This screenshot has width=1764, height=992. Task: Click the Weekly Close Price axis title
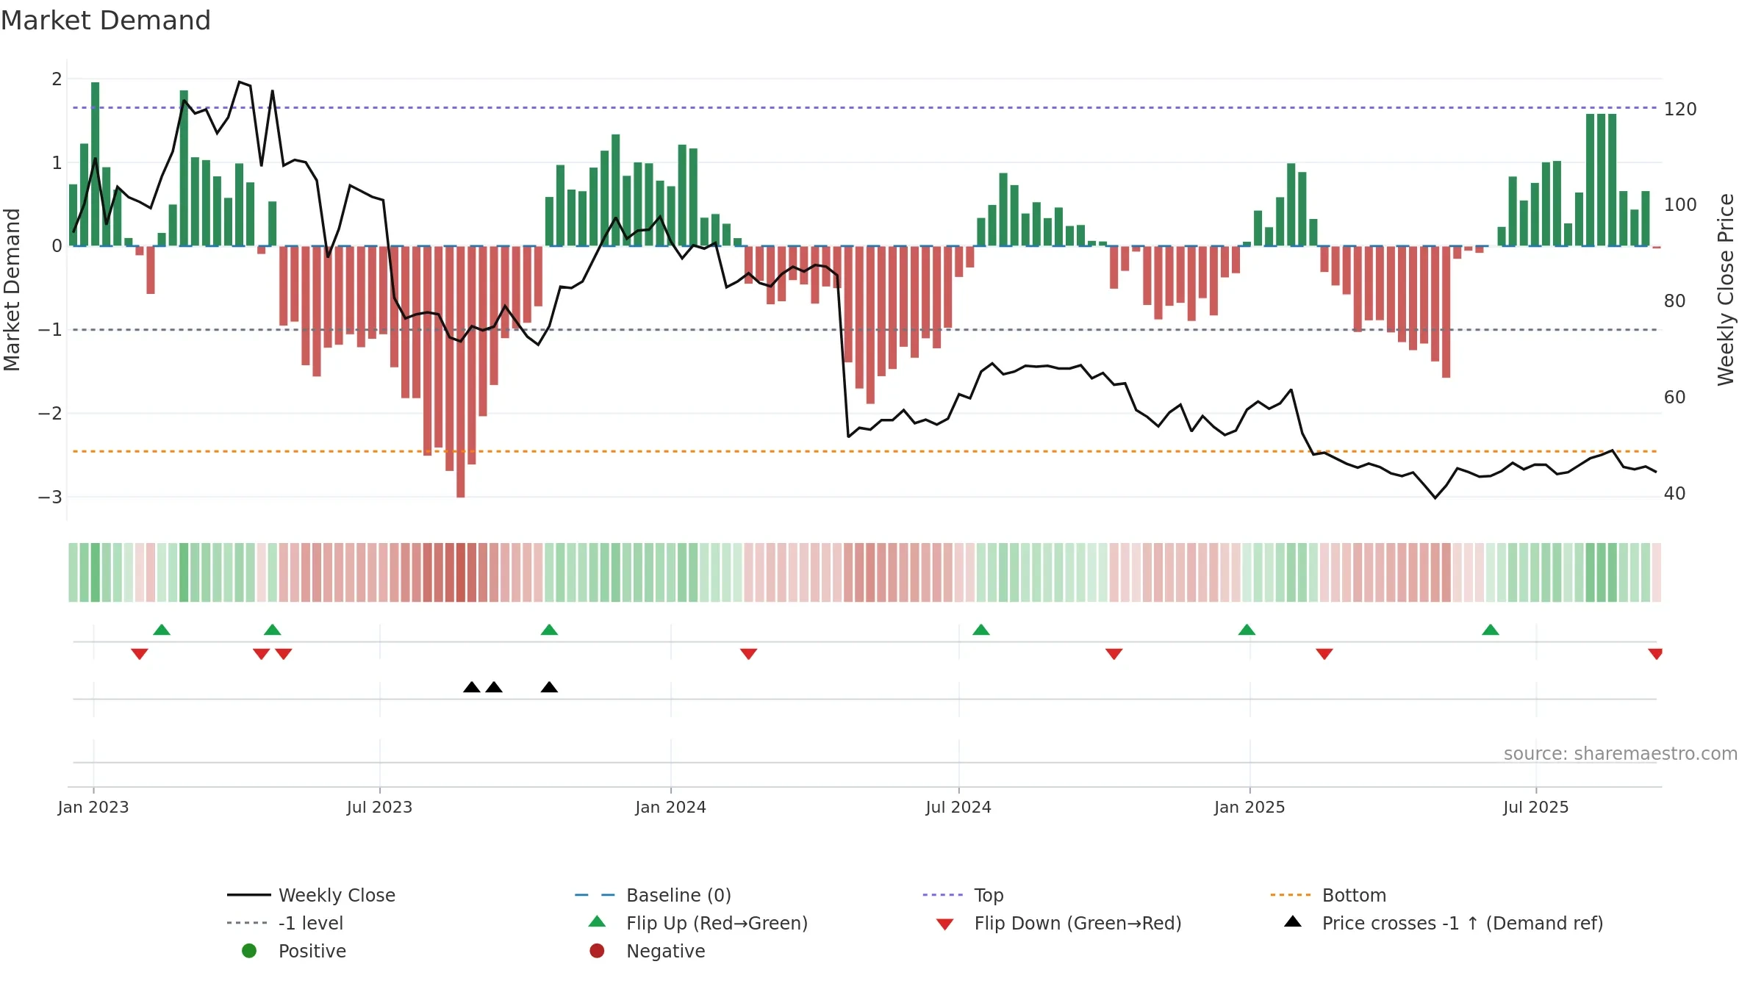point(1725,290)
